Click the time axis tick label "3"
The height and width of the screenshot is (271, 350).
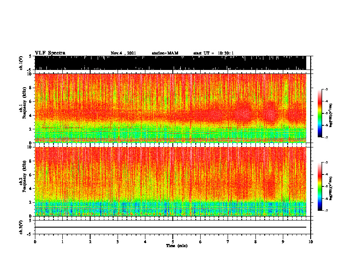(118, 242)
